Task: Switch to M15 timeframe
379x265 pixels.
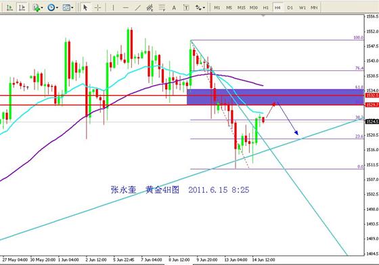Action: pos(241,7)
